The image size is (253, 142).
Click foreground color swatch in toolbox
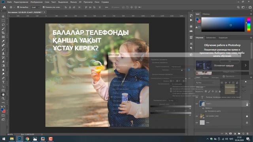pyautogui.click(x=2, y=110)
